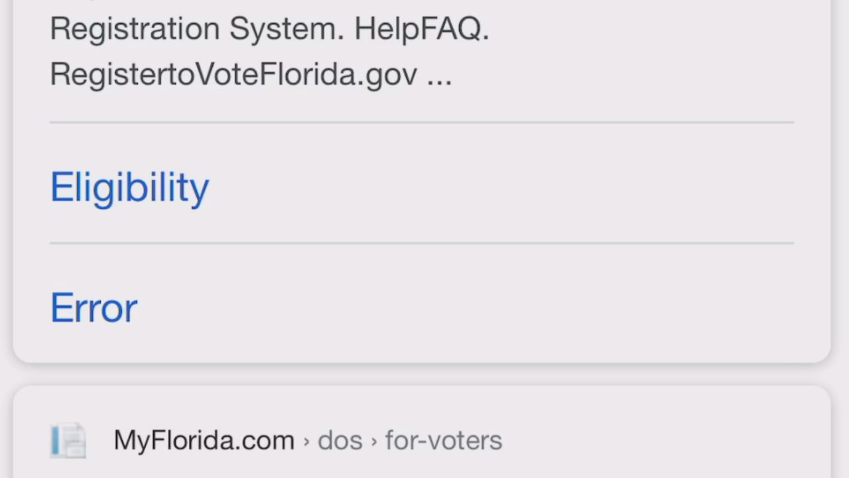The width and height of the screenshot is (849, 478).
Task: Open the Eligibility sitelink
Action: pos(129,187)
